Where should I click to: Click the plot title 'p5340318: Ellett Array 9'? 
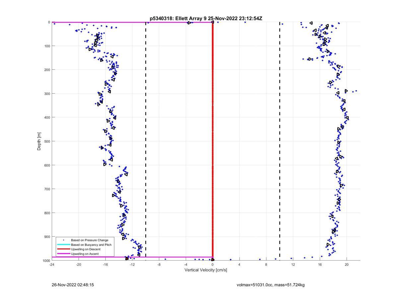tap(178, 19)
